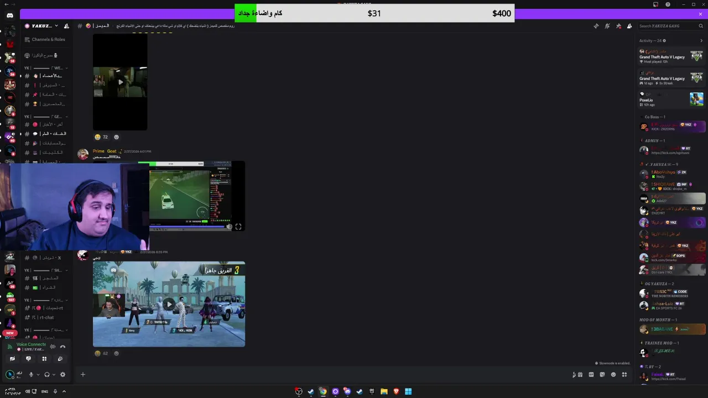Open Prime Goat user profile name

[105, 151]
